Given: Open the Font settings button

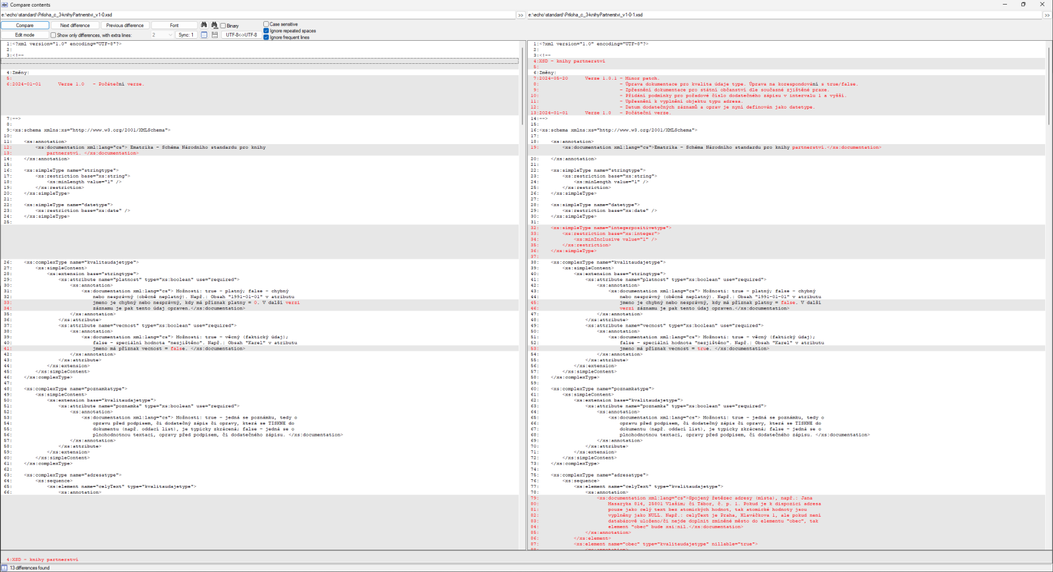Looking at the screenshot, I should [174, 25].
